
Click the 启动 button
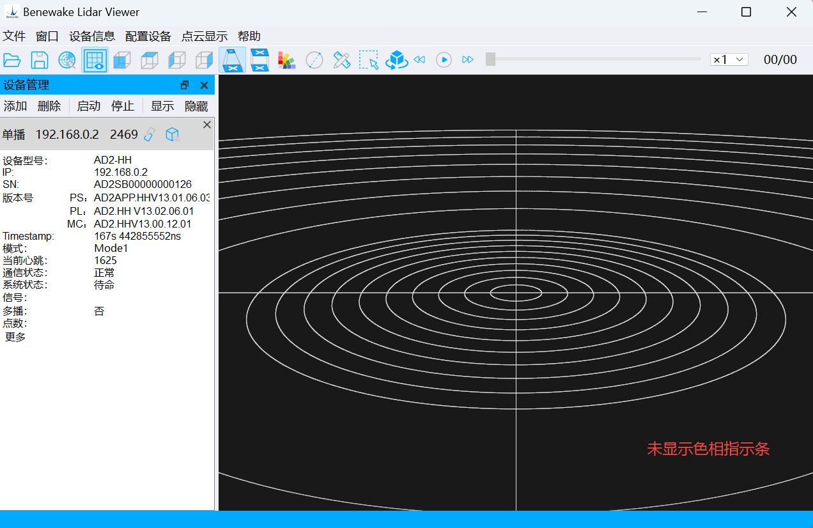[x=89, y=106]
